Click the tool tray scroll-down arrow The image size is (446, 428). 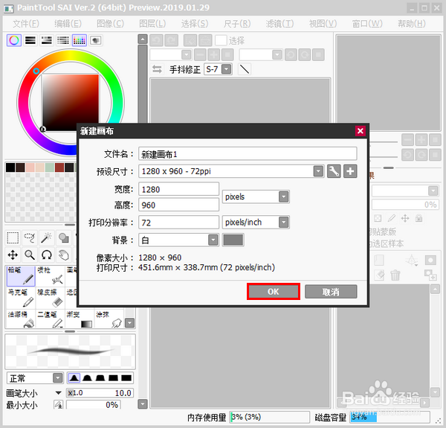point(129,323)
